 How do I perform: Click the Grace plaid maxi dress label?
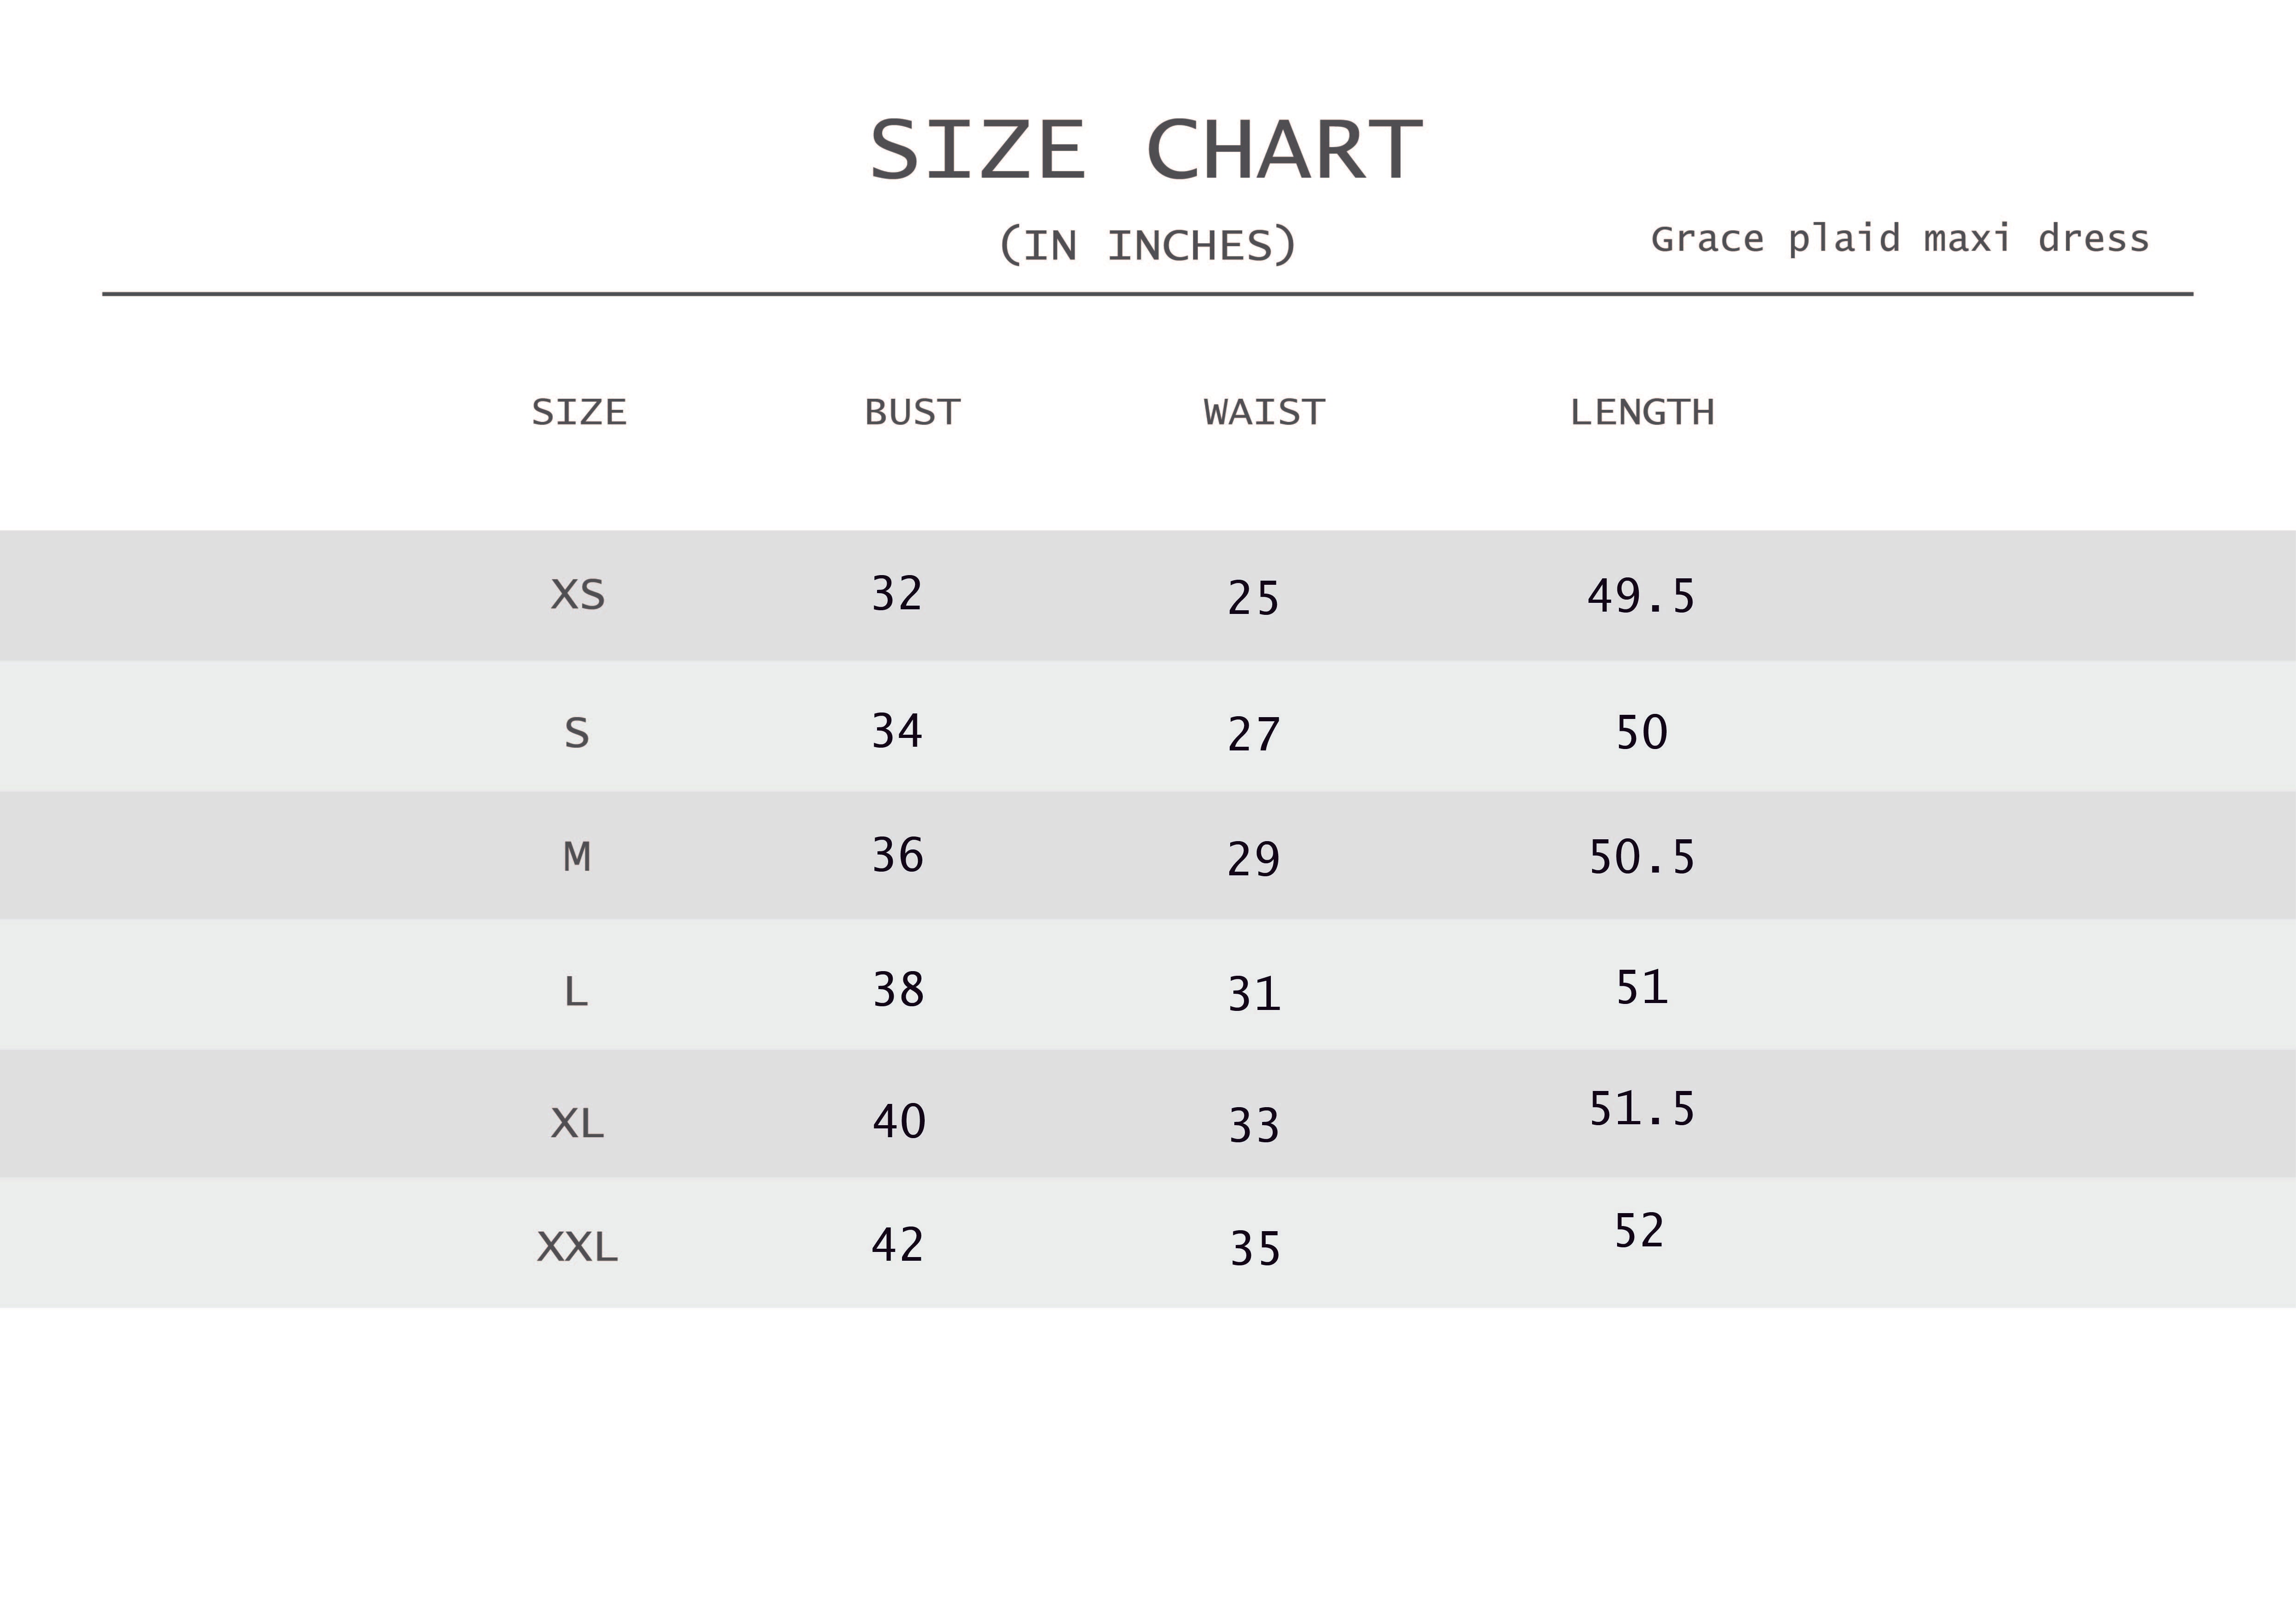pos(1899,240)
